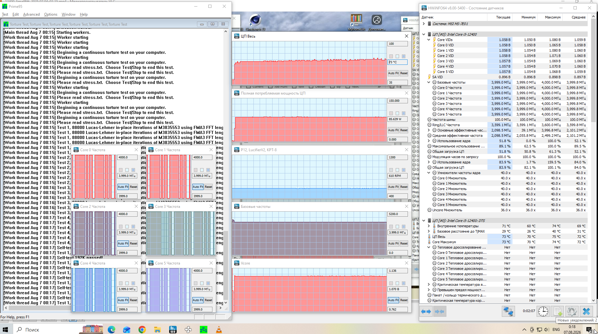
Task: Click Reset in Vcore graph
Action: click(x=404, y=300)
